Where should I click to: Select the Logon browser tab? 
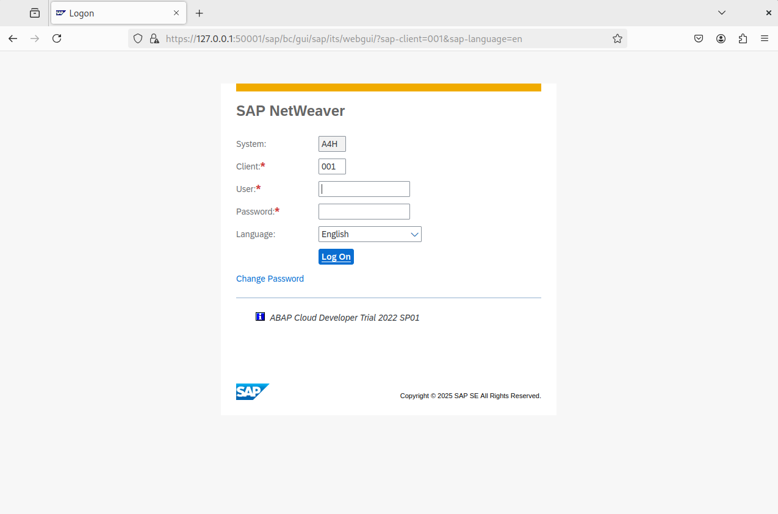(118, 13)
